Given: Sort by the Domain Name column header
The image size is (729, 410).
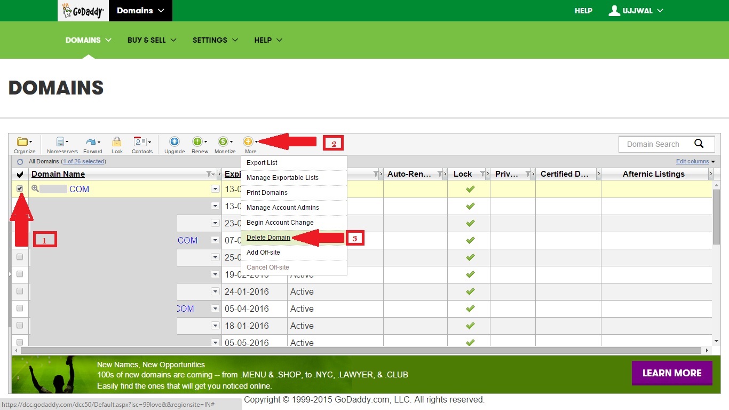Looking at the screenshot, I should click(x=58, y=174).
